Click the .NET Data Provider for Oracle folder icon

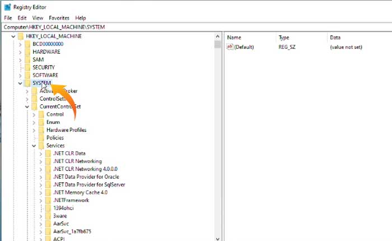48,177
